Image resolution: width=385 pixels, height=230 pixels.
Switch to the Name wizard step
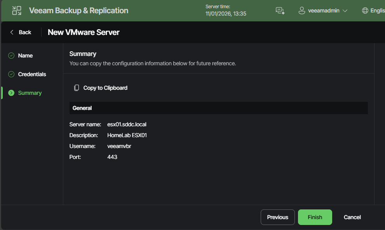[25, 55]
